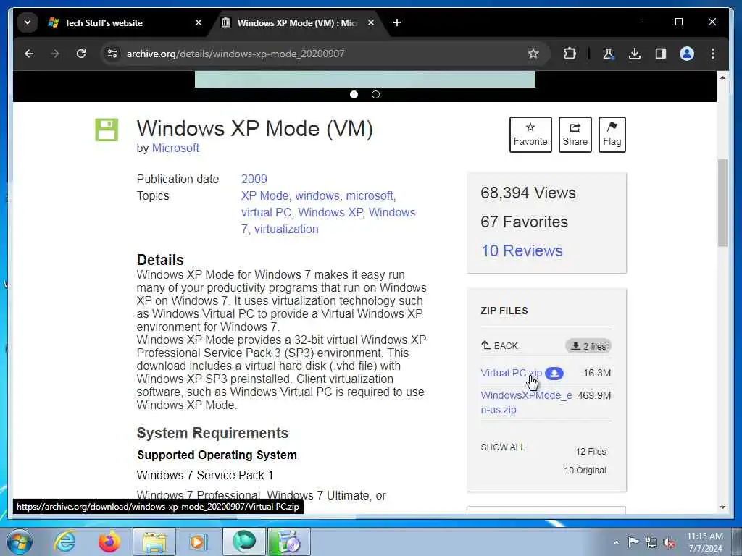Download WindowsXPMode_en-us.zip
This screenshot has height=556, width=742.
point(526,403)
